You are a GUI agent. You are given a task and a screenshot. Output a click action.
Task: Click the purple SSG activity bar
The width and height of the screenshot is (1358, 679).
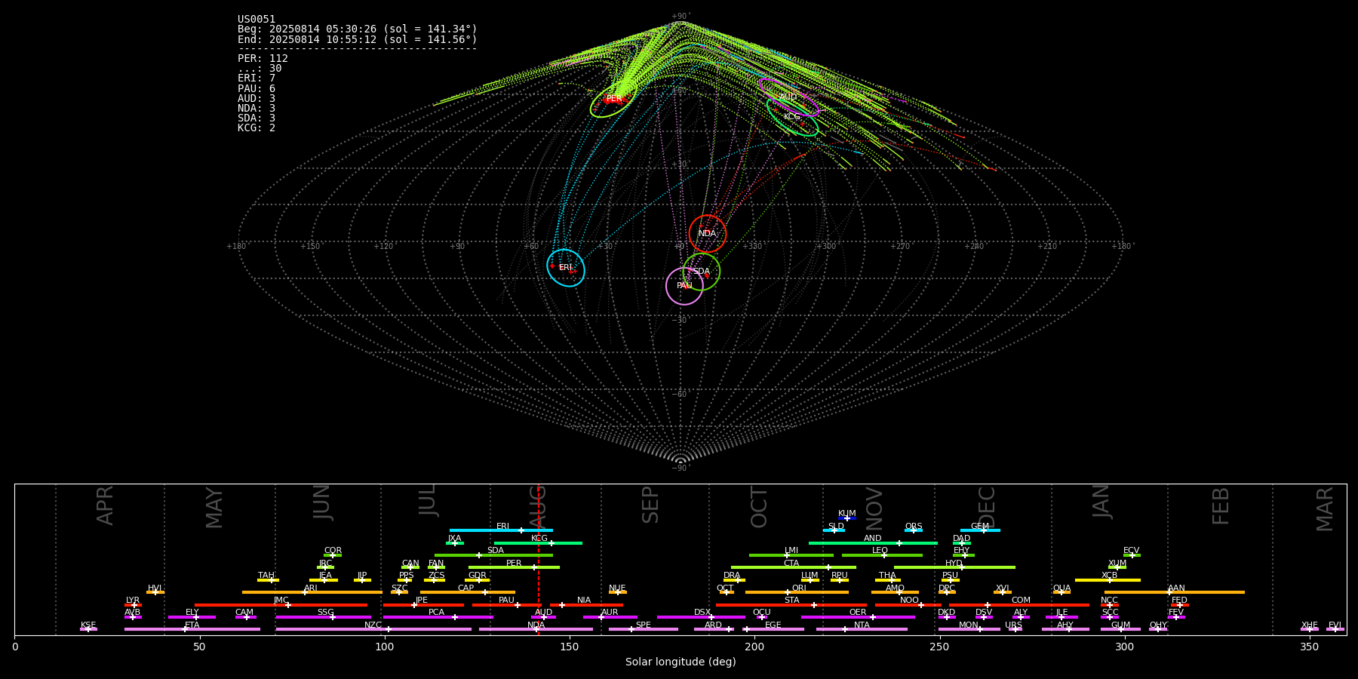click(324, 617)
